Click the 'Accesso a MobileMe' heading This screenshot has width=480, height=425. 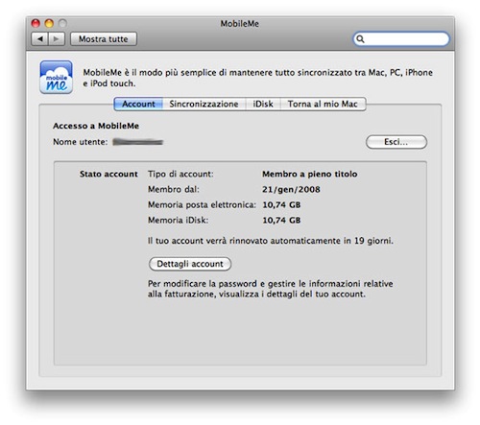point(96,126)
